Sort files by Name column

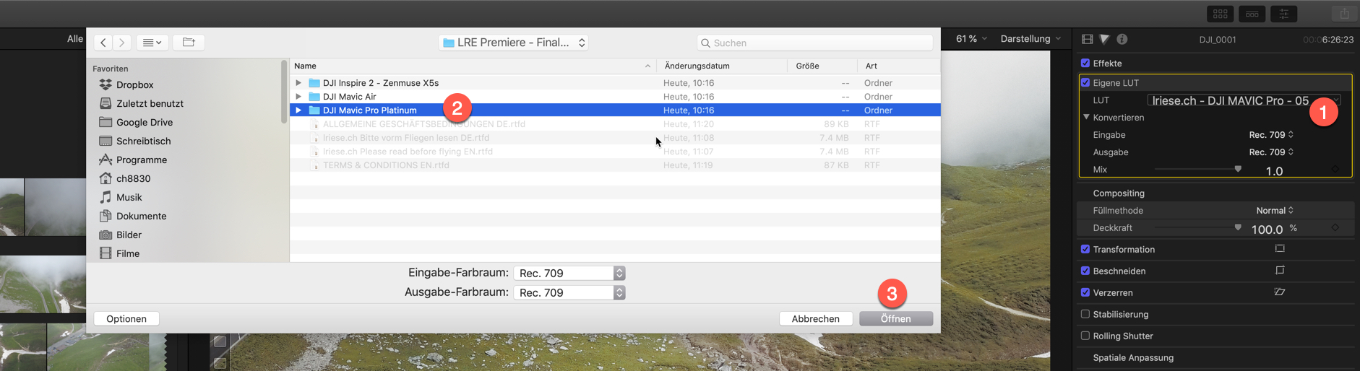click(473, 66)
